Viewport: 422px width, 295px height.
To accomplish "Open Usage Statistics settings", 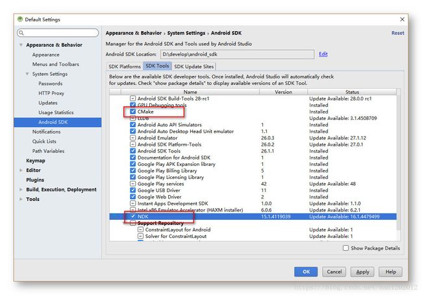I will click(x=56, y=112).
